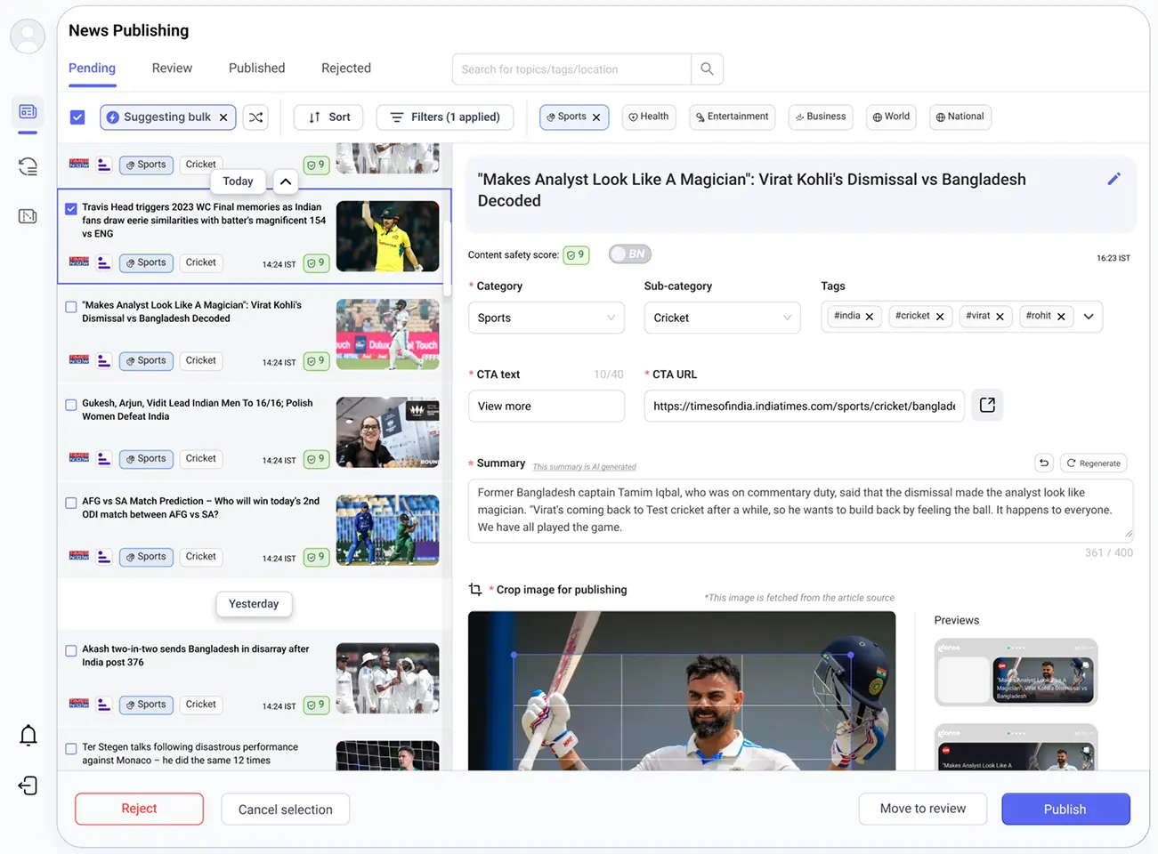Check the Ter Stegen article checkbox
1158x854 pixels.
(71, 749)
